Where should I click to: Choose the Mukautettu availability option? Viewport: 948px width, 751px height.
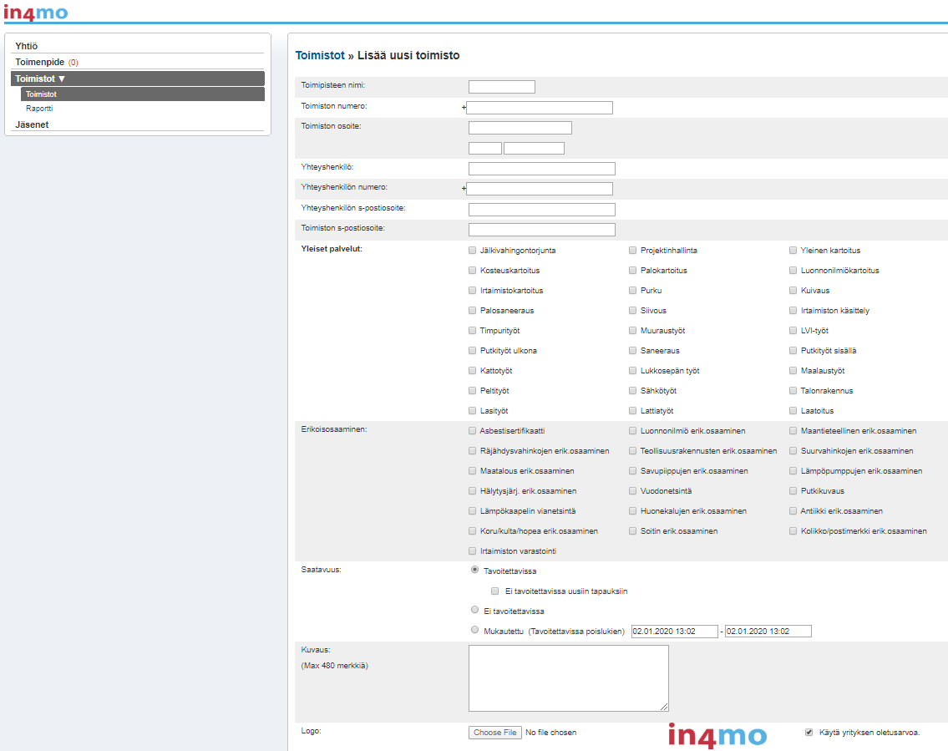(x=474, y=630)
